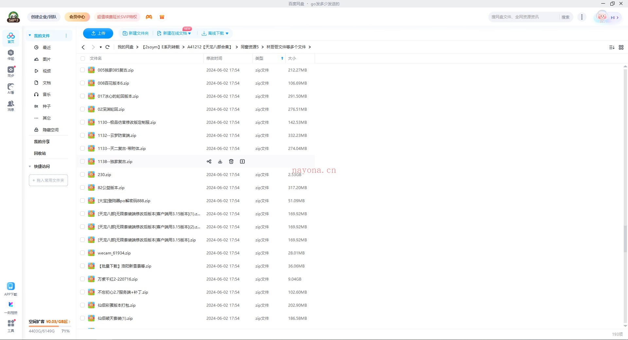The width and height of the screenshot is (628, 340).
Task: Sort by the 类型 column arrow
Action: click(x=282, y=58)
